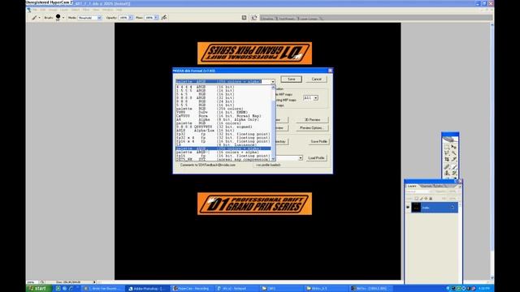Open the 3D Preview button
The width and height of the screenshot is (520, 292).
(312, 120)
